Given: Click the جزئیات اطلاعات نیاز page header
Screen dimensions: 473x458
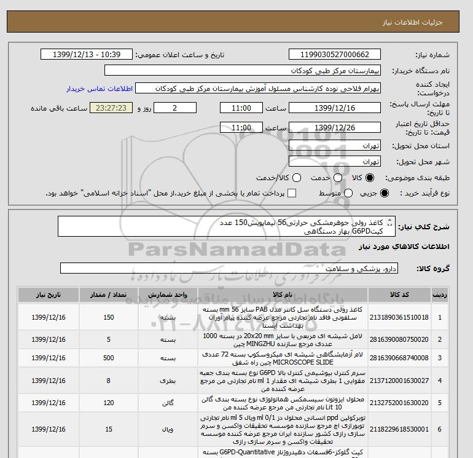Looking at the screenshot, I should click(412, 22).
